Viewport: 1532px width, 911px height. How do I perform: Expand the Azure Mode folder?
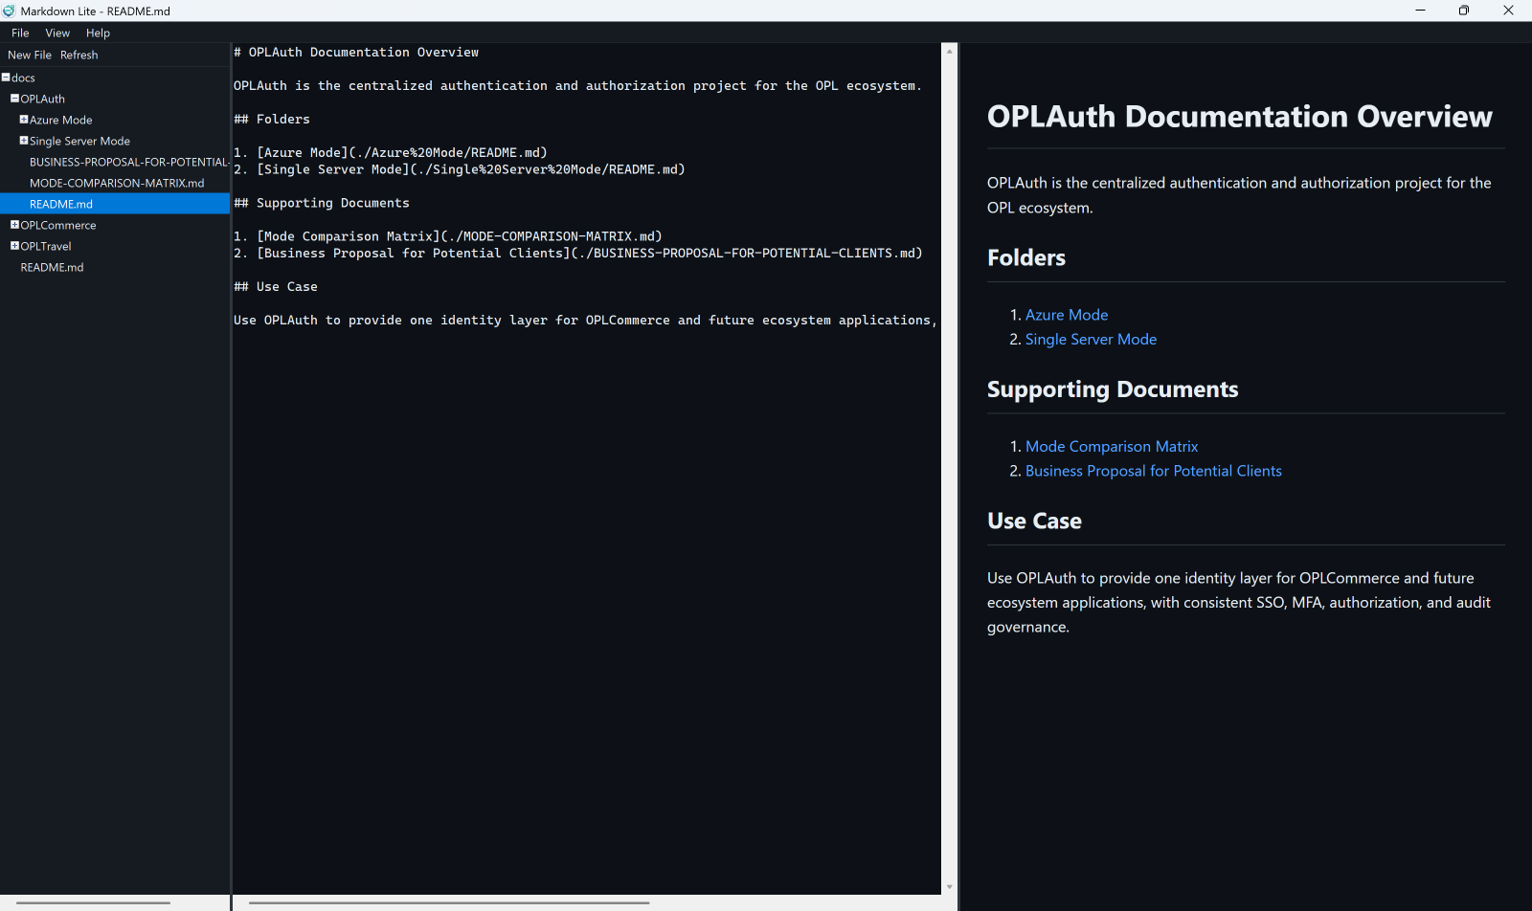pos(25,120)
